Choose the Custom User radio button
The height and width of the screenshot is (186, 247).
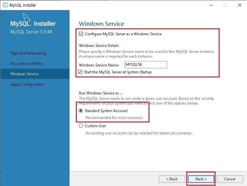(x=81, y=126)
